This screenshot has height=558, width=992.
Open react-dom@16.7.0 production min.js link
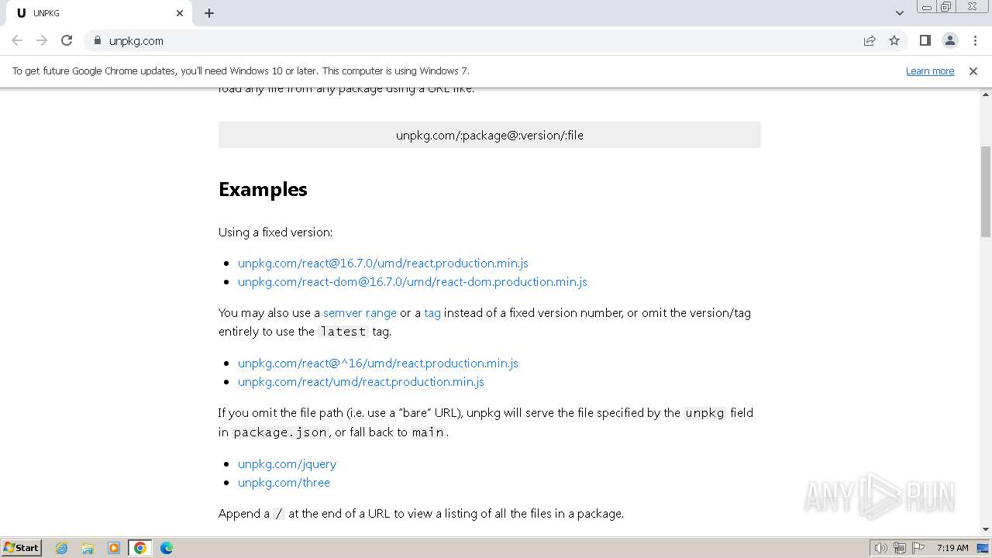click(412, 281)
